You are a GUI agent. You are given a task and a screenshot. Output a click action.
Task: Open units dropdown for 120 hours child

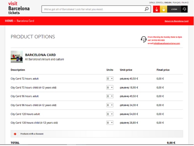110,123
